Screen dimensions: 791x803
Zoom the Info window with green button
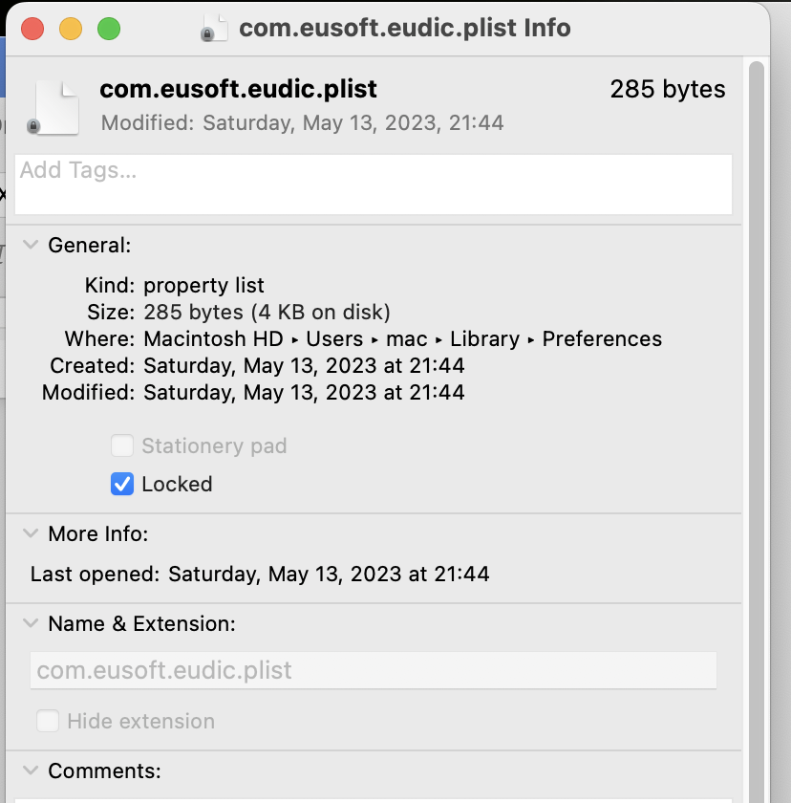109,29
